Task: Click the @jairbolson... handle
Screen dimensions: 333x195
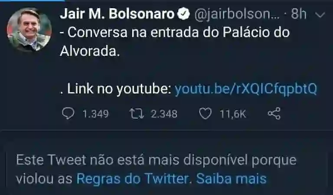Action: coord(237,14)
